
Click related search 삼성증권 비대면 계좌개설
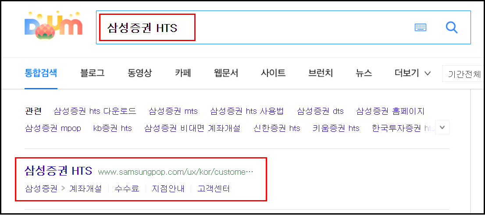click(x=192, y=128)
